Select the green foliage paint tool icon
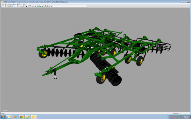The width and height of the screenshot is (191, 119). [x=42, y=6]
